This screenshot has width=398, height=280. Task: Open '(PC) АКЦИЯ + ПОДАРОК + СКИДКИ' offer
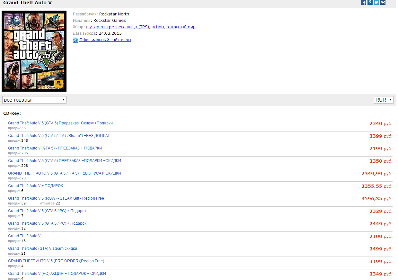tap(57, 274)
